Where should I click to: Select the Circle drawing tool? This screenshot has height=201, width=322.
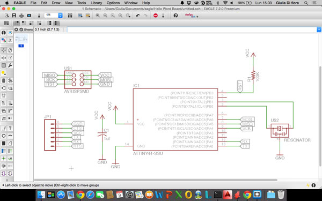4,136
